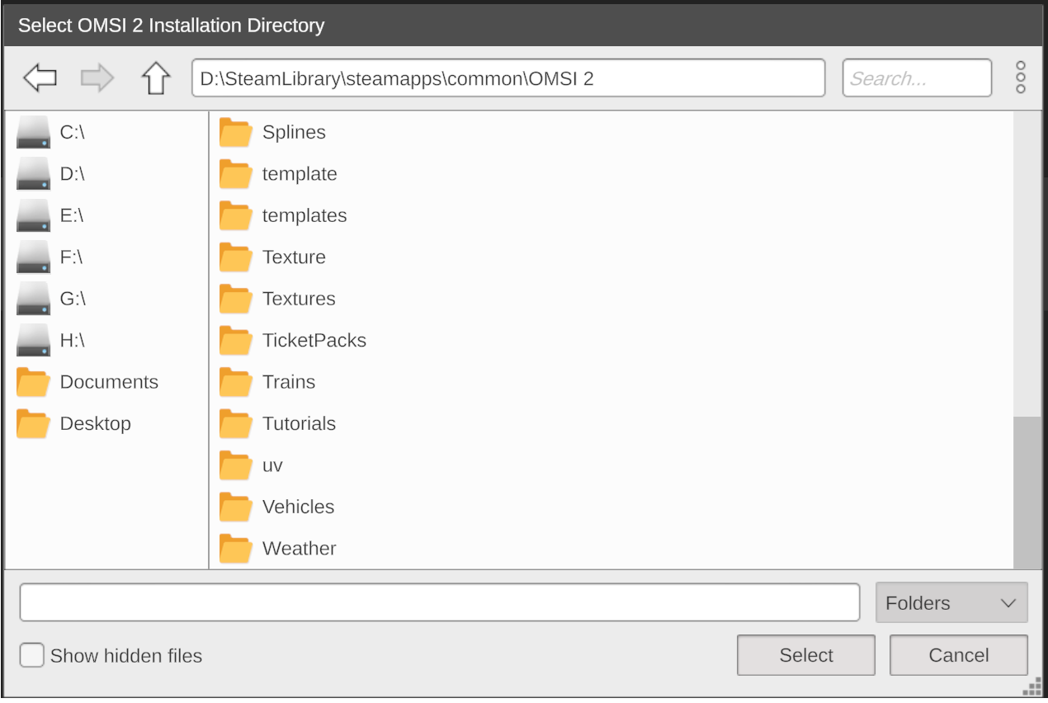
Task: Click the TicketPacks folder icon
Action: tap(236, 340)
